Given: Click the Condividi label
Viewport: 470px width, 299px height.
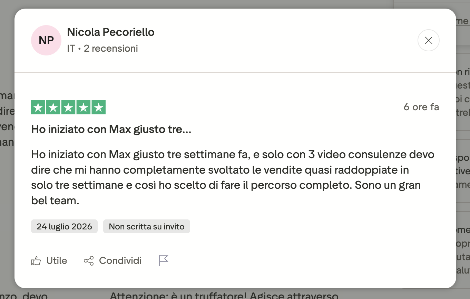Looking at the screenshot, I should 120,261.
